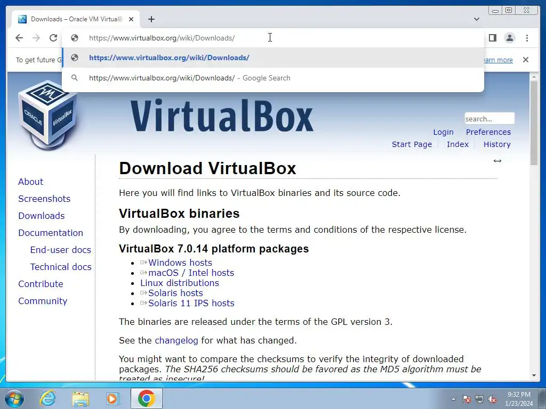Image resolution: width=546 pixels, height=409 pixels.
Task: Open Windows Explorer folder in taskbar
Action: coord(81,398)
